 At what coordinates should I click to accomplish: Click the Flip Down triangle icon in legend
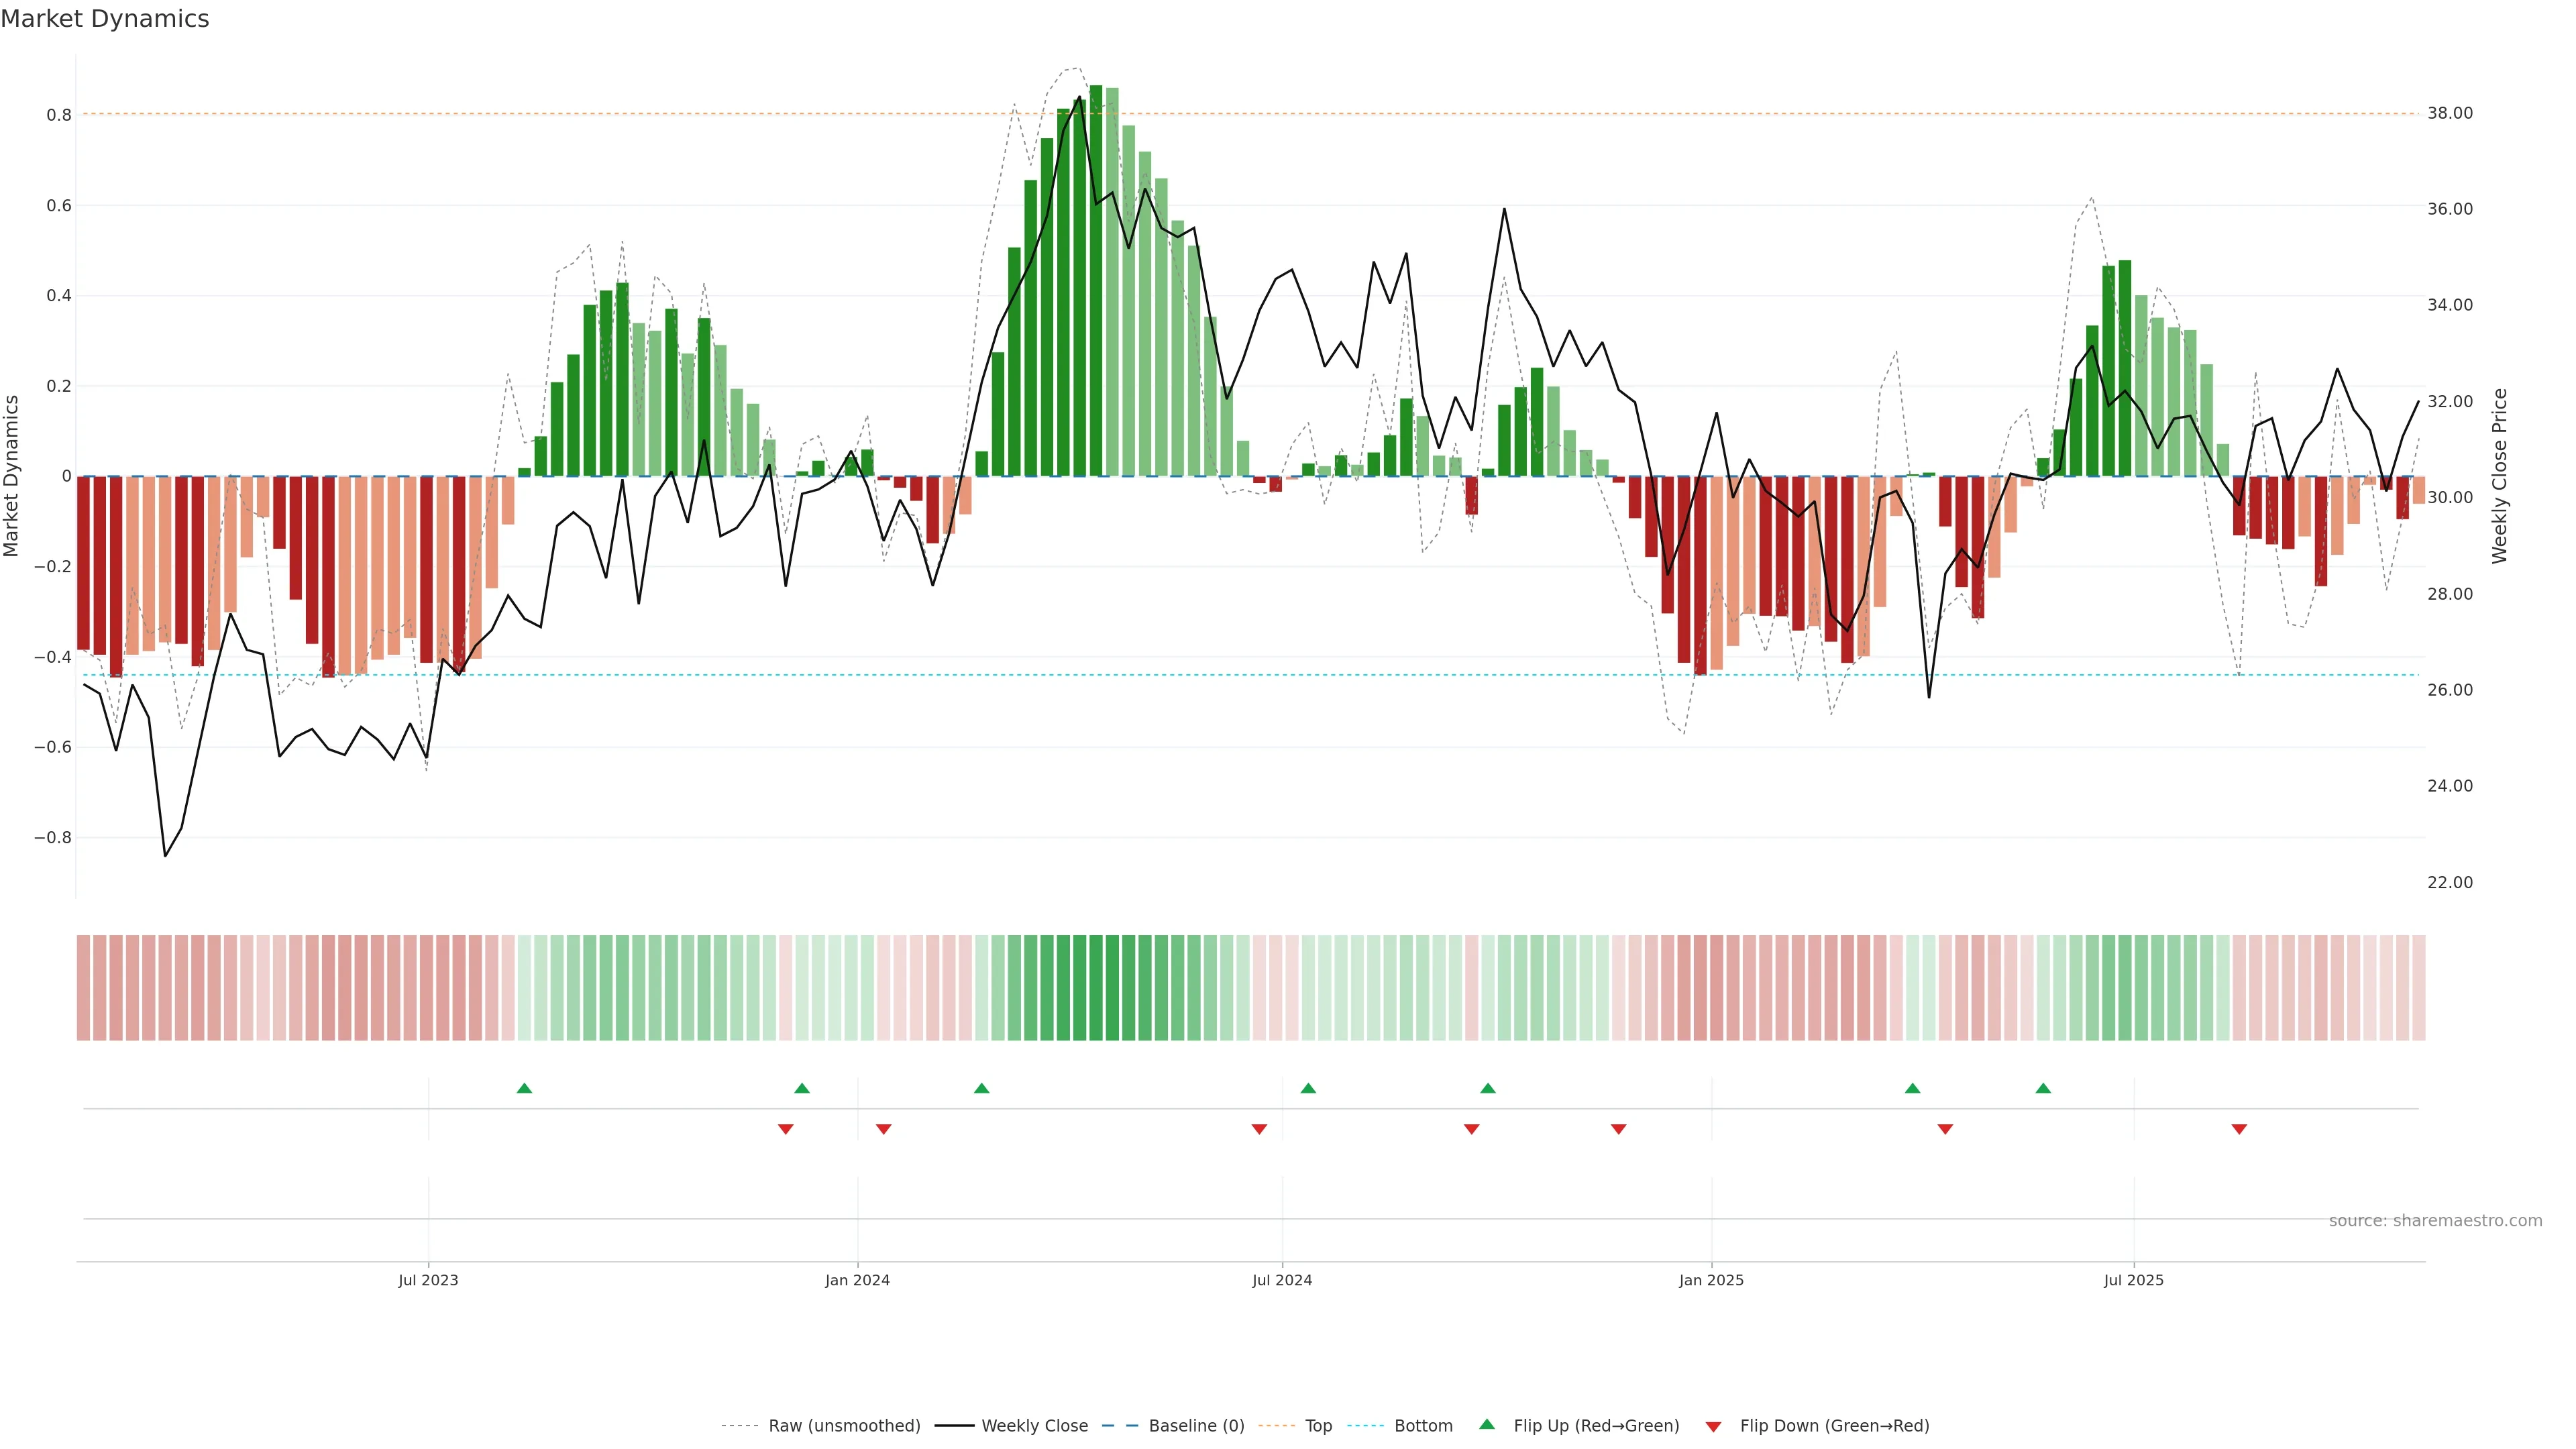click(x=1713, y=1426)
